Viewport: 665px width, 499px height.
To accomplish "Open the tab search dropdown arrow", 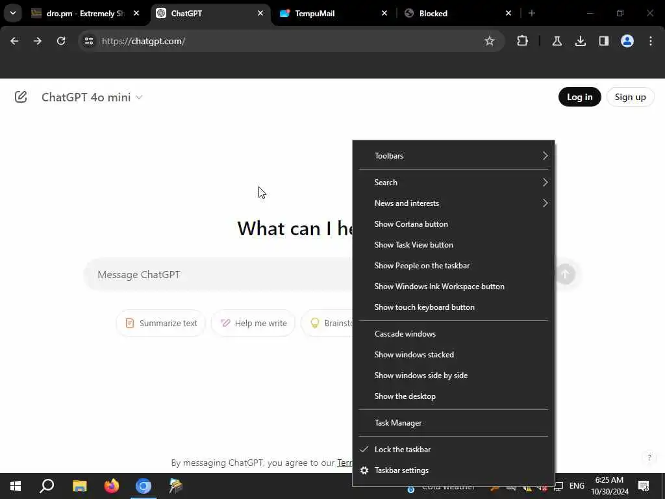I will pyautogui.click(x=13, y=13).
